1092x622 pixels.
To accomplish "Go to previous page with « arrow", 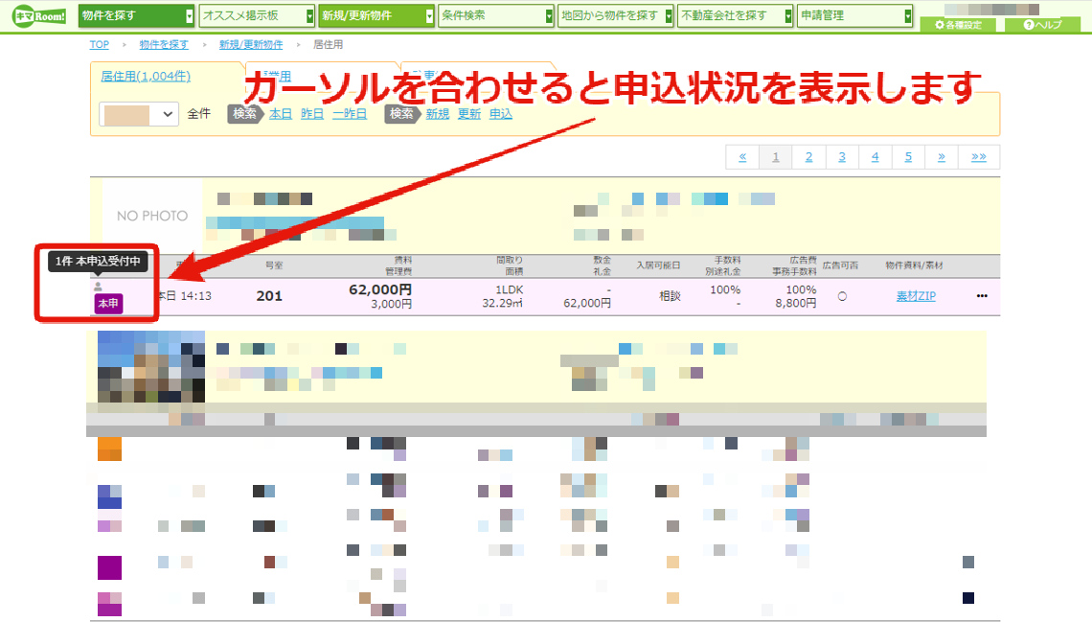I will [x=742, y=157].
